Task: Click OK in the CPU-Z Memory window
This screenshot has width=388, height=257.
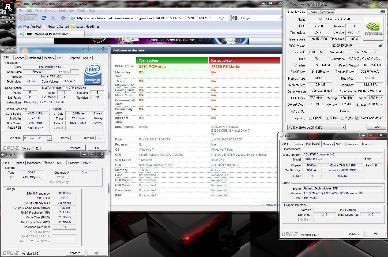Action: click(x=97, y=253)
